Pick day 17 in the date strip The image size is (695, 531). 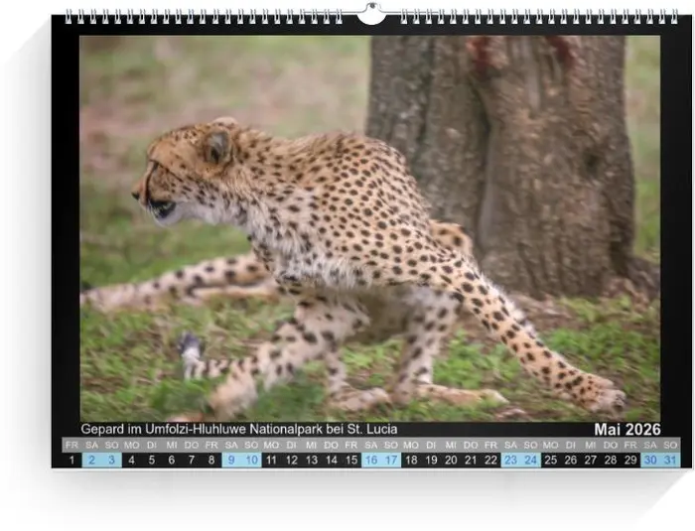coord(391,461)
